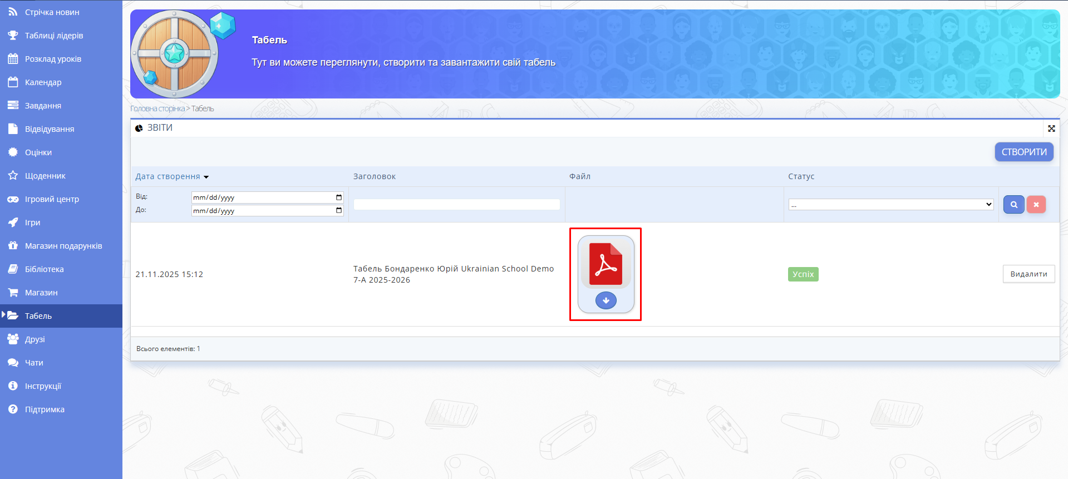The width and height of the screenshot is (1068, 479).
Task: Open the 'Підтримка' support page
Action: [x=45, y=409]
